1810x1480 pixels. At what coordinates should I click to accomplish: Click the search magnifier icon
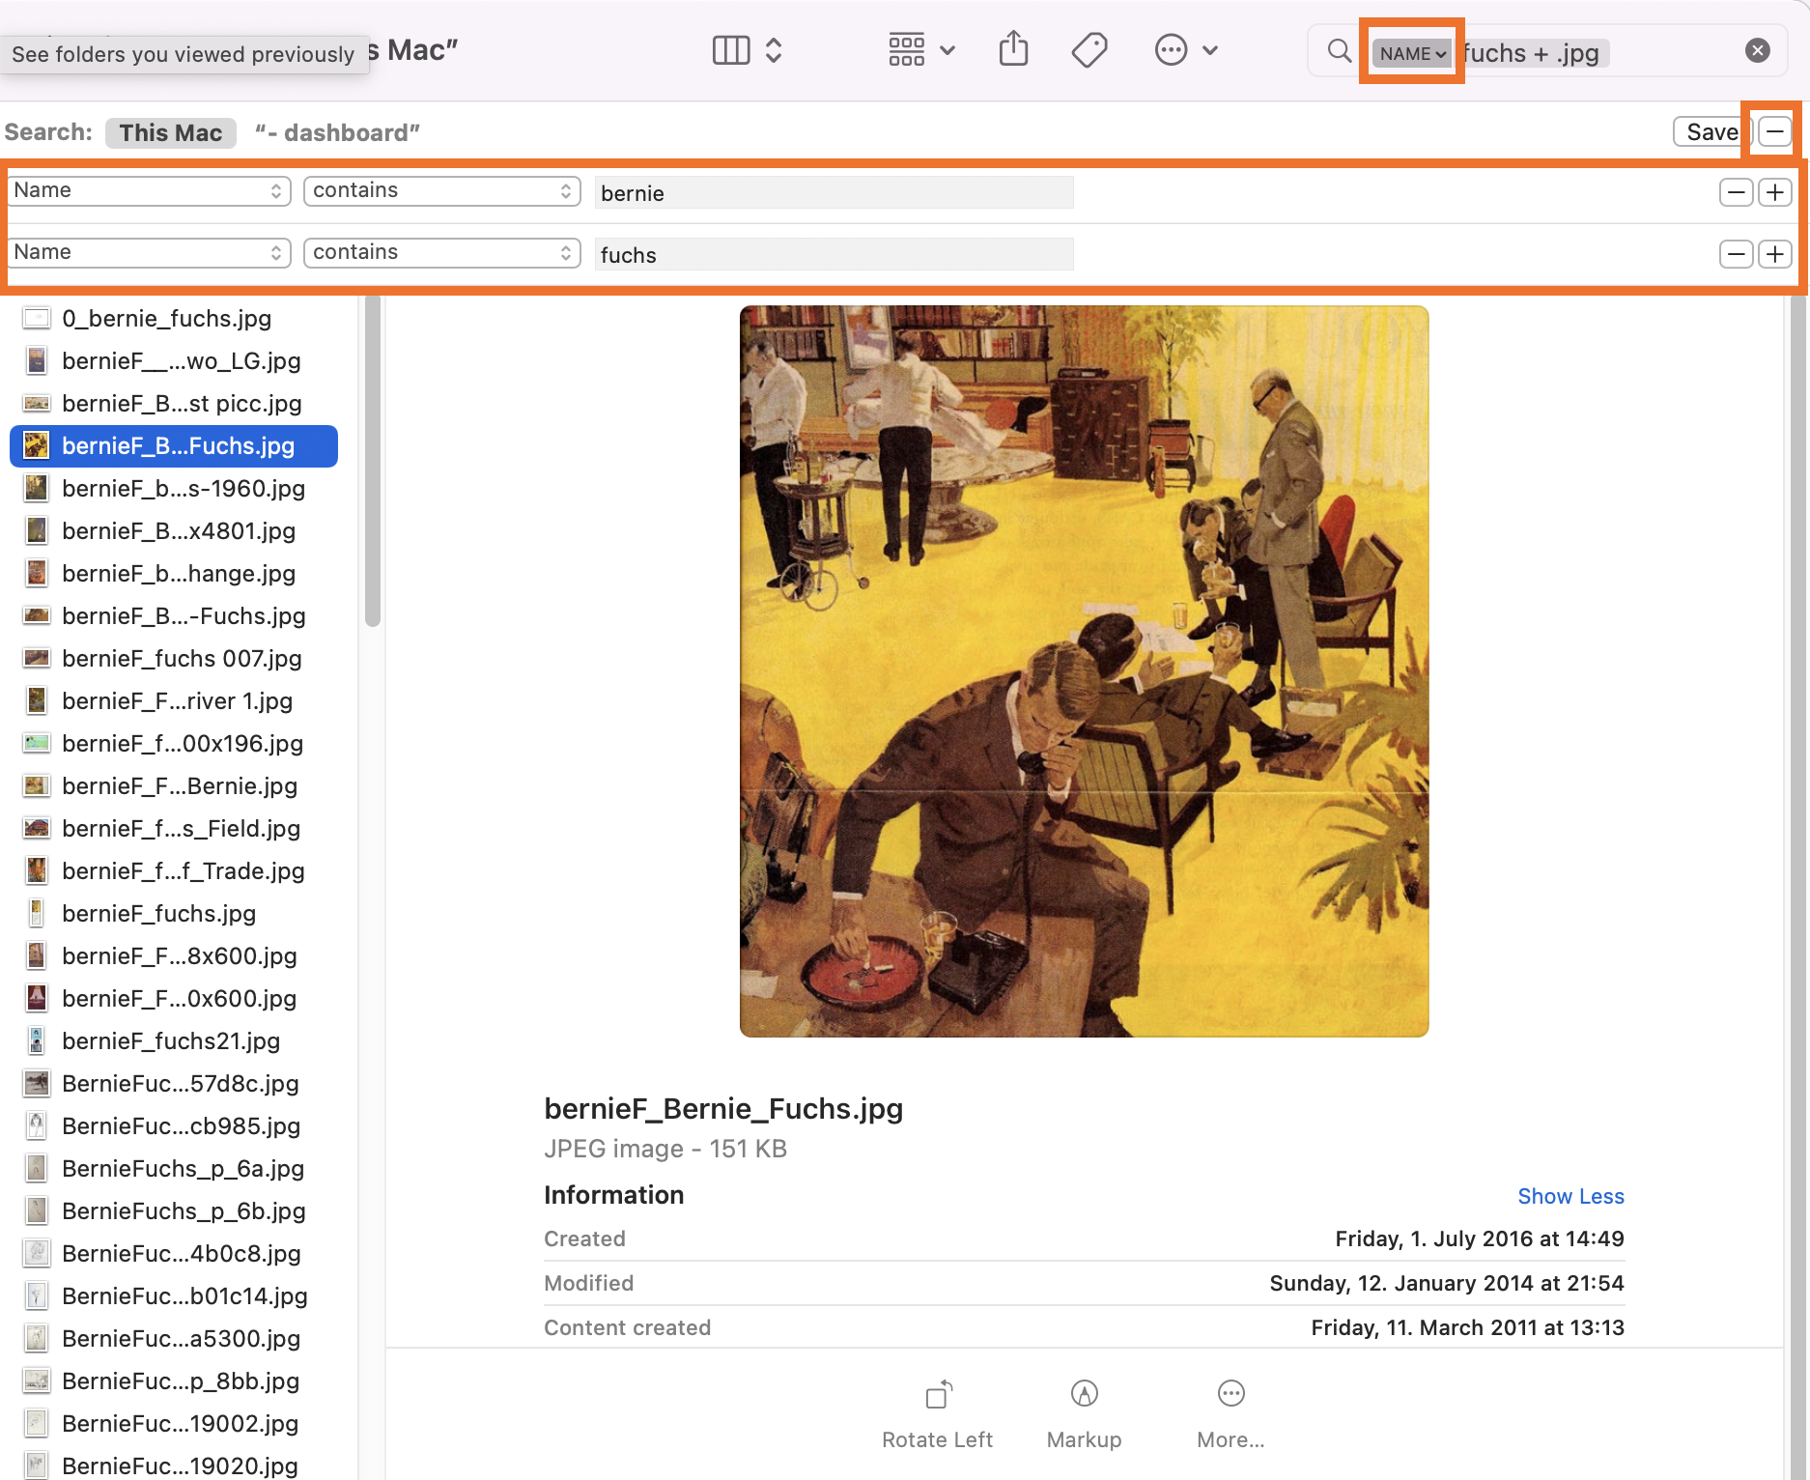pos(1339,51)
